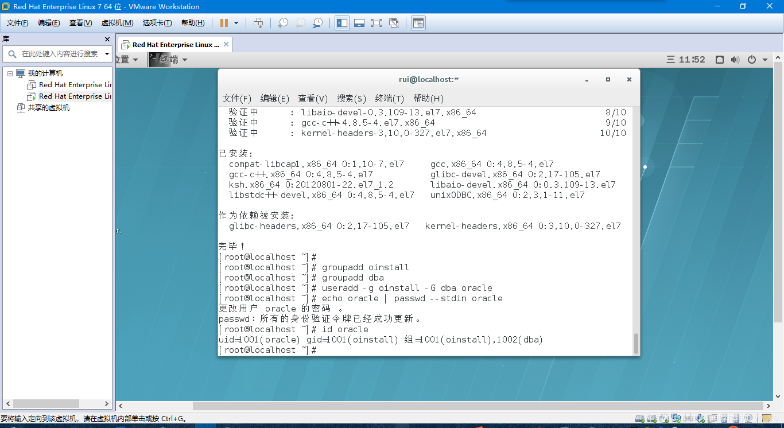
Task: Open the 选项卡(T) menu
Action: click(157, 23)
